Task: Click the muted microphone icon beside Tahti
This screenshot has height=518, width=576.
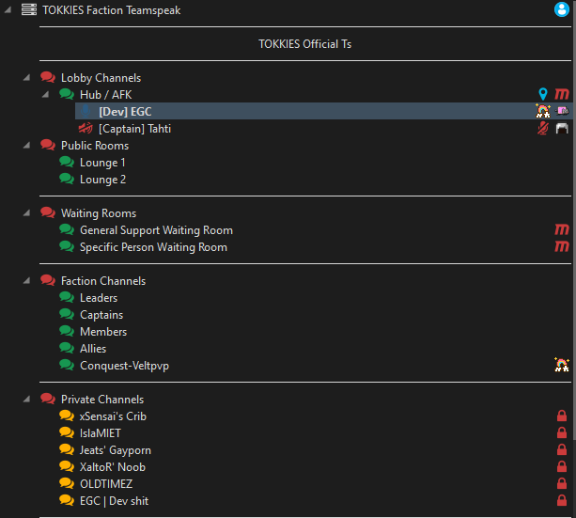Action: 542,129
